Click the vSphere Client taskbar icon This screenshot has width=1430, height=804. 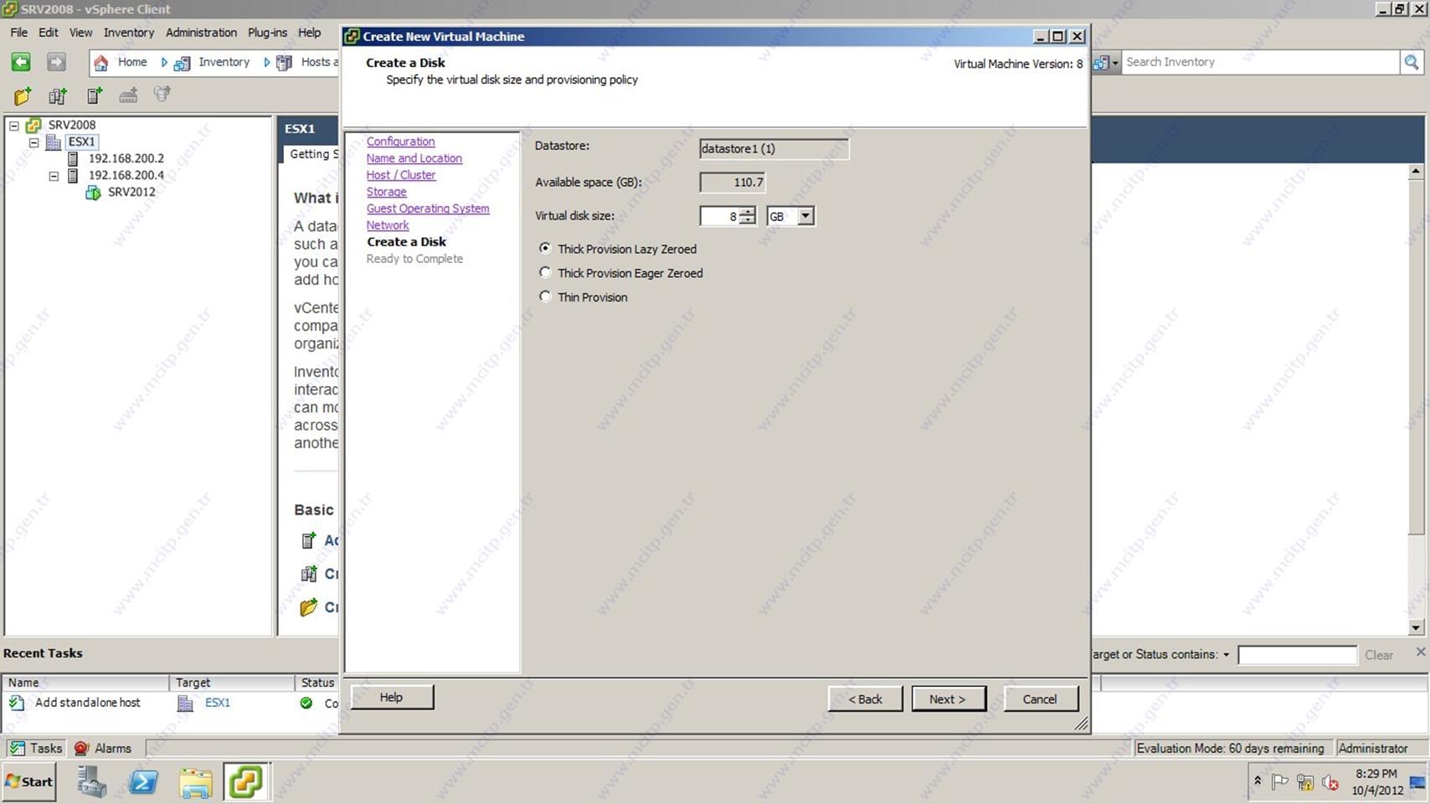246,782
